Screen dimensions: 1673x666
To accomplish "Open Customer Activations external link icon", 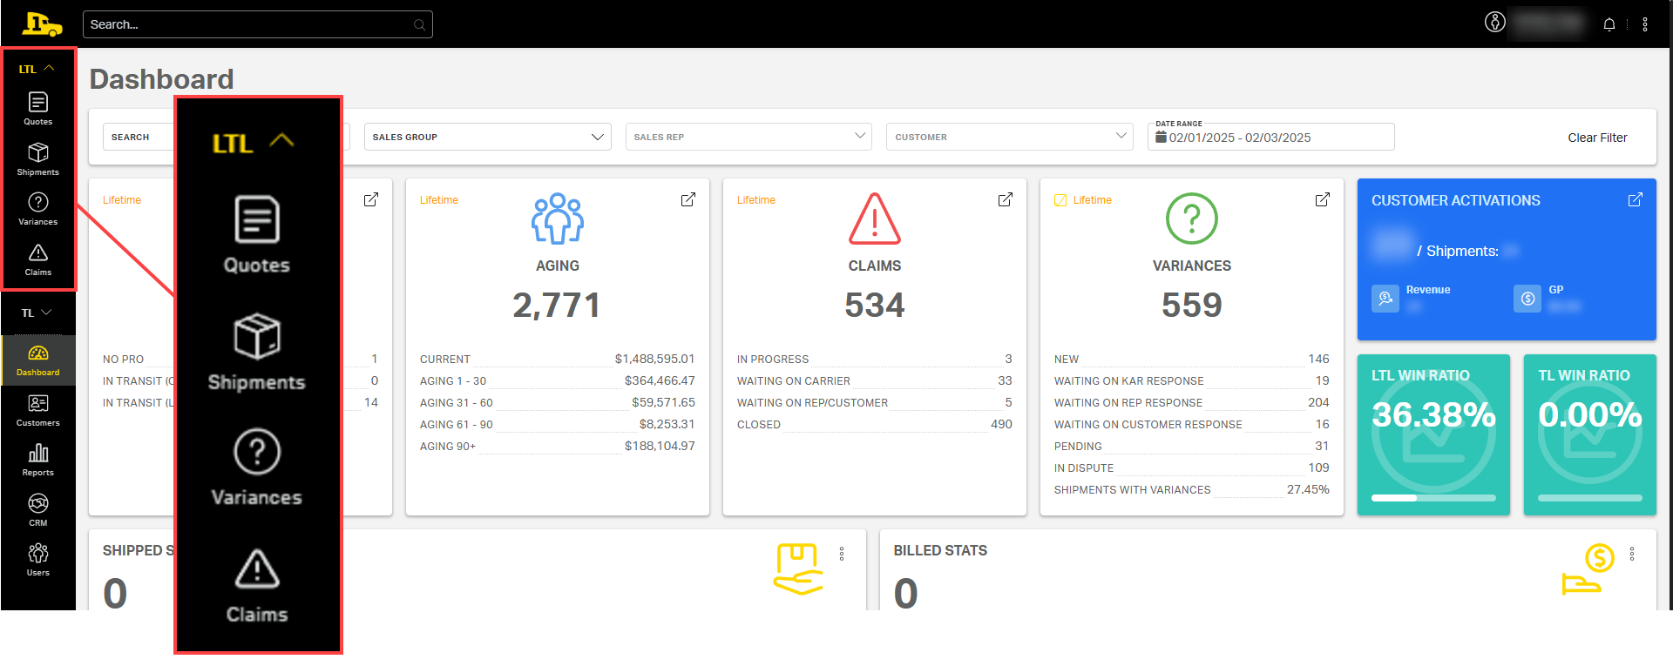I will tap(1635, 199).
